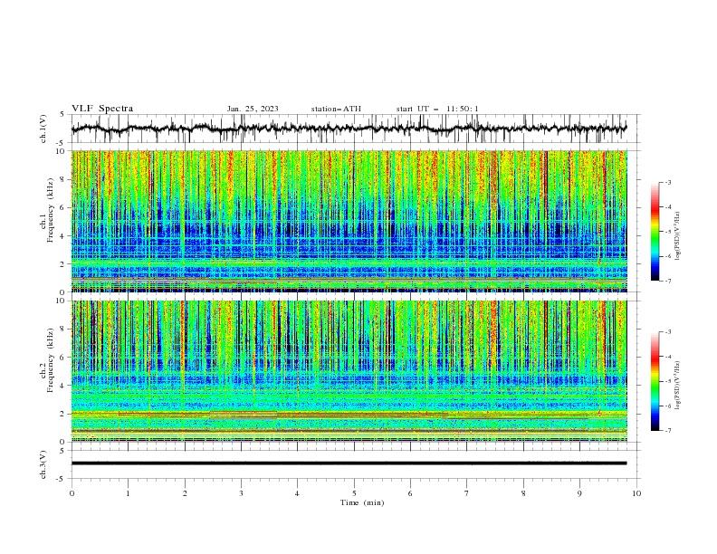Click the 'VLF Spectra' plot title

pos(102,109)
